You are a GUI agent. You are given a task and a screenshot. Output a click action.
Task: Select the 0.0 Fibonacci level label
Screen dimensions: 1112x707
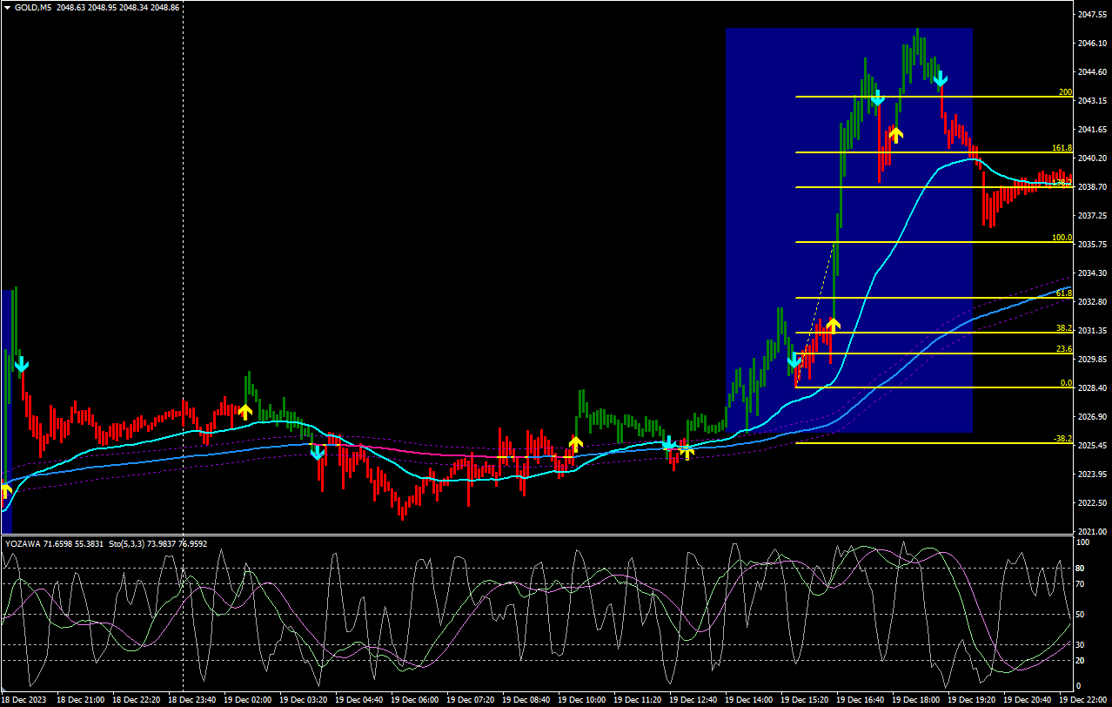tap(1066, 382)
